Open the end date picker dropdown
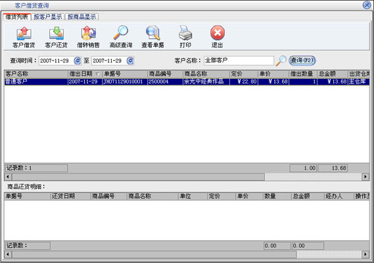374x263 pixels. pos(130,60)
